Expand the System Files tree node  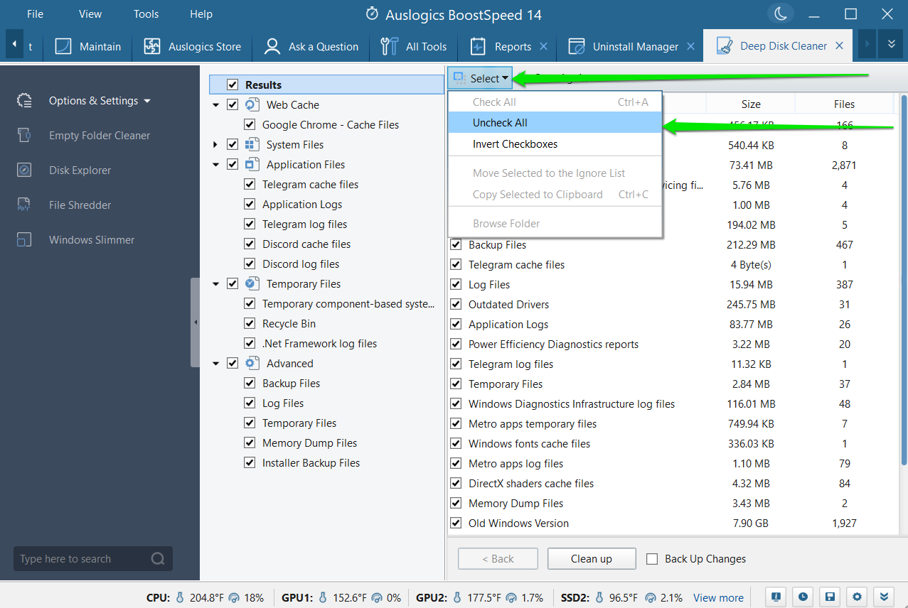click(x=215, y=145)
